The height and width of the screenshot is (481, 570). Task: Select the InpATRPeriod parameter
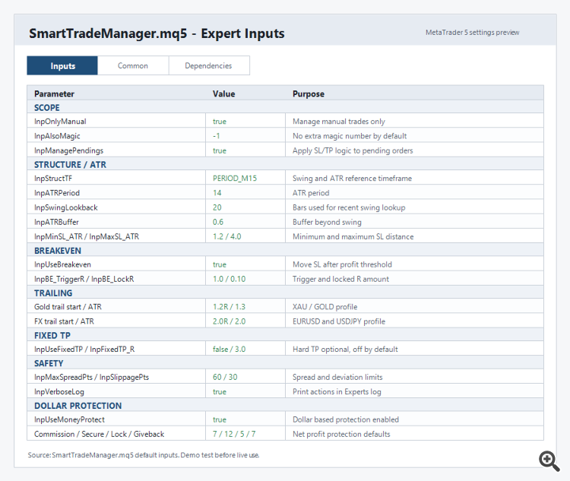(x=57, y=193)
